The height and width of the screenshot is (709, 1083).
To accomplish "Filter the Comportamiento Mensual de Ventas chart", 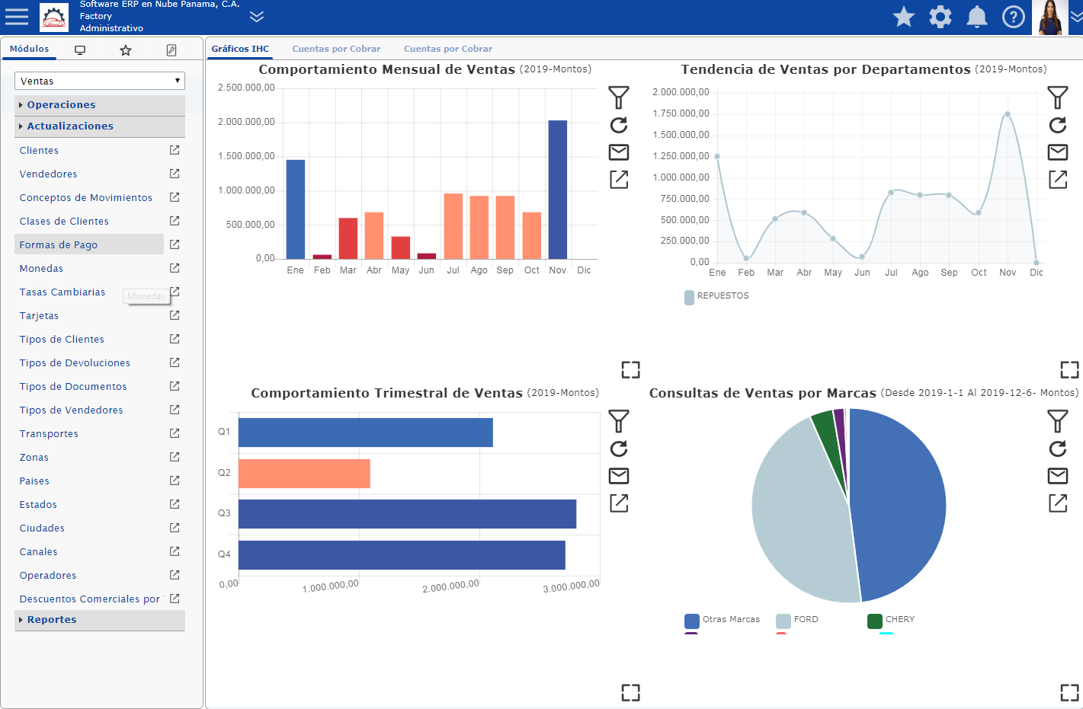I will click(x=619, y=97).
